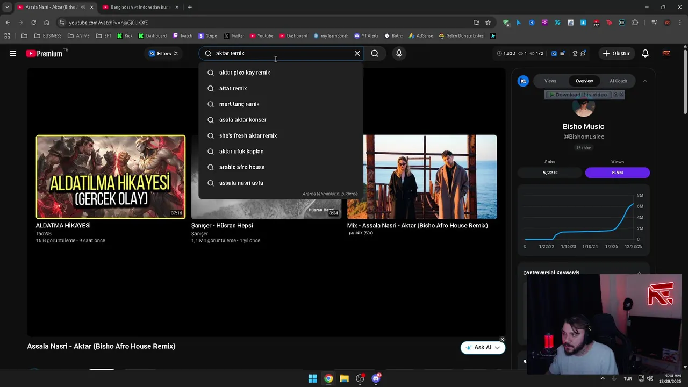The height and width of the screenshot is (387, 688).
Task: Open the Gelen Donate Listesi bookmark
Action: [x=462, y=36]
